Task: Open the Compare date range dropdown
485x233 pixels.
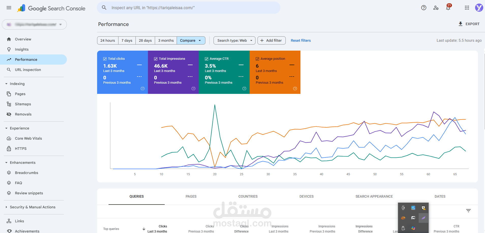Action: pos(191,40)
